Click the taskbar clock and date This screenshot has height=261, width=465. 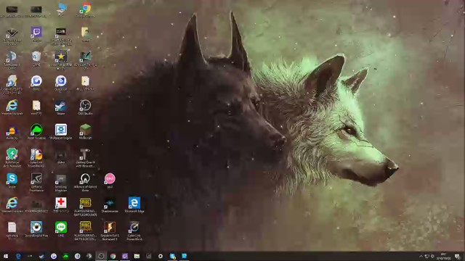[x=443, y=256]
